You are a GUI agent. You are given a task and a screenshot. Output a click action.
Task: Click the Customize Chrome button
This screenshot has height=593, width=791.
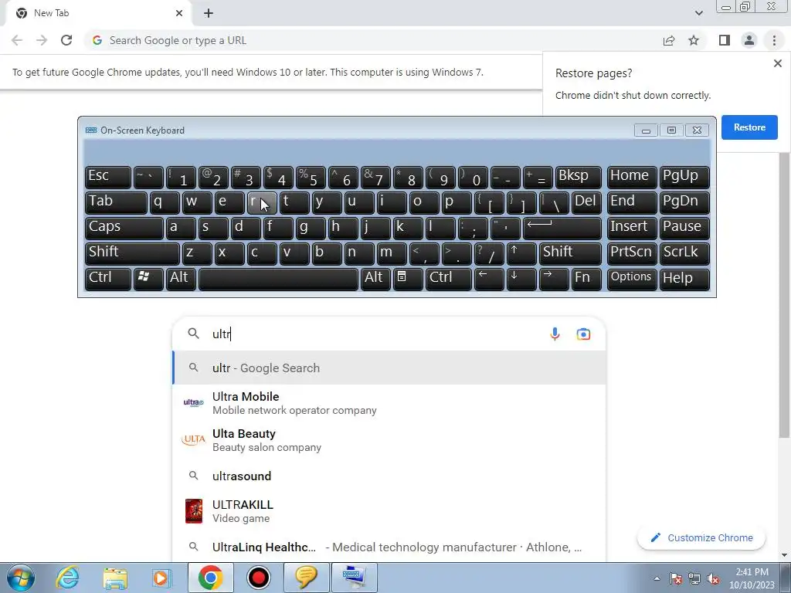(701, 537)
